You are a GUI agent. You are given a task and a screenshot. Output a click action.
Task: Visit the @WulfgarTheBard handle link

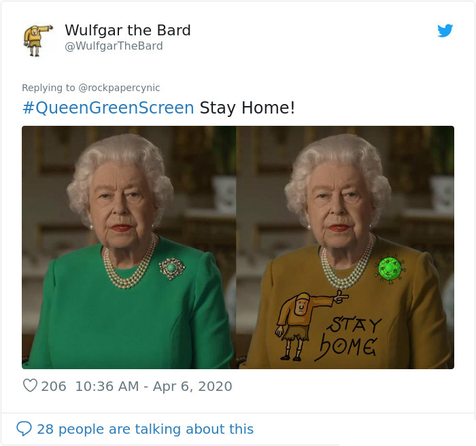(114, 46)
